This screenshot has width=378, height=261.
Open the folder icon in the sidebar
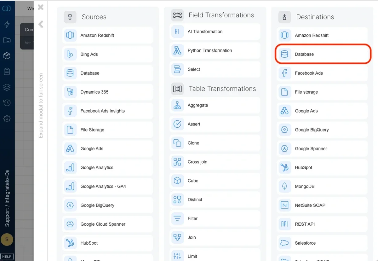[x=7, y=40]
